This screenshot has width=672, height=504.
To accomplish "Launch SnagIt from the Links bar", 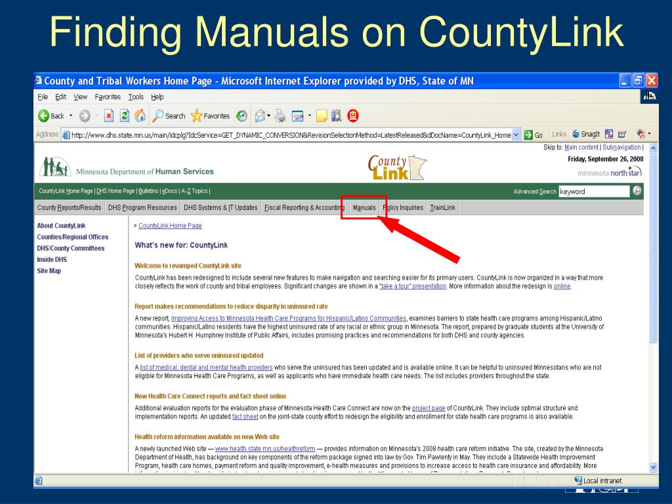I will (586, 134).
